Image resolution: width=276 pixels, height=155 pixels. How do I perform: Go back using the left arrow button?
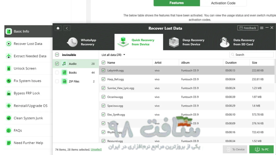click(67, 28)
